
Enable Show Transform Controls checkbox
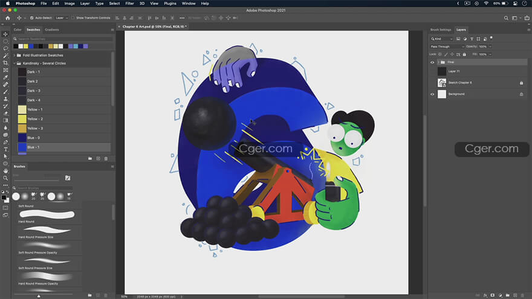73,18
